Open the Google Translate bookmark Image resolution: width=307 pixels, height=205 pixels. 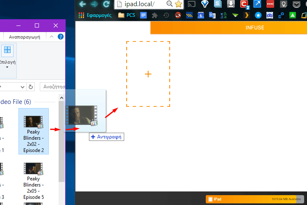[x=212, y=15]
